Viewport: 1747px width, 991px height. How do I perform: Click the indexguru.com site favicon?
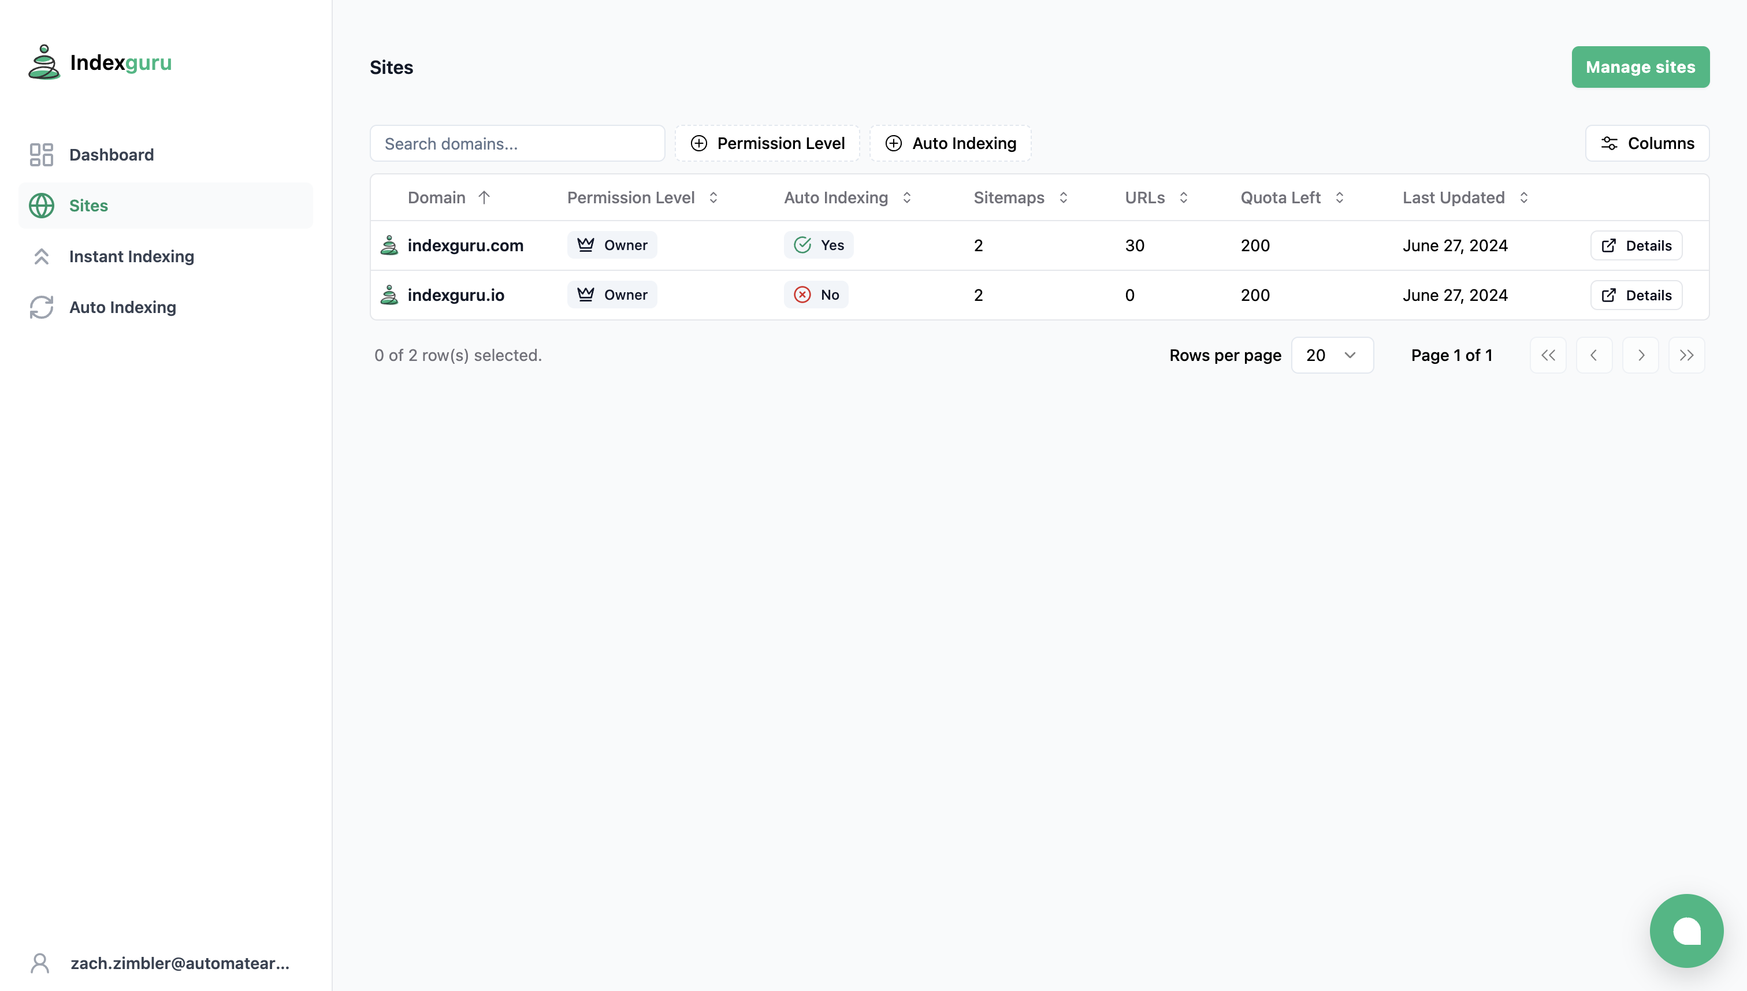tap(389, 245)
